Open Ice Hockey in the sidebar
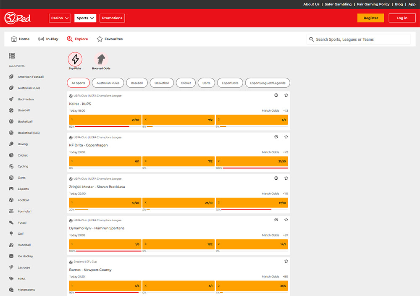 coord(21,256)
